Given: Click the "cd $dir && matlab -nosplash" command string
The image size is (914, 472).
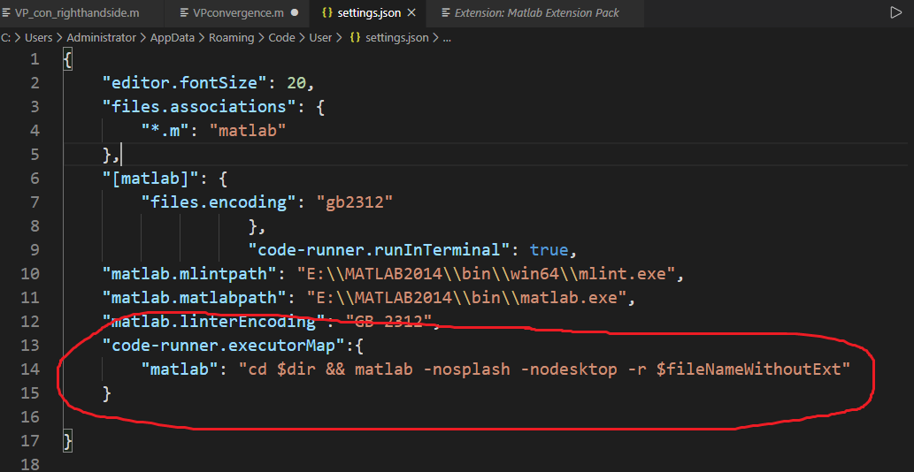Looking at the screenshot, I should pos(545,369).
